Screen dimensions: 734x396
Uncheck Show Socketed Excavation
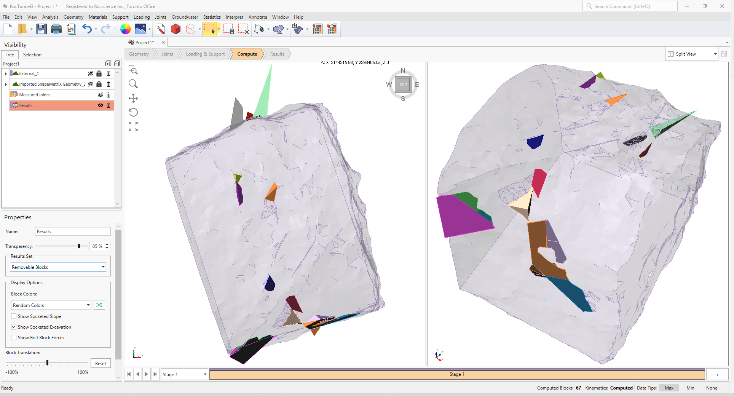pyautogui.click(x=14, y=327)
